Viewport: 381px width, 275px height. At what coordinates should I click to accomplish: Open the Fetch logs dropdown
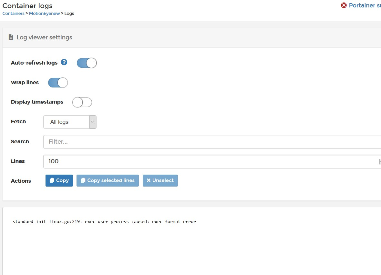click(69, 122)
